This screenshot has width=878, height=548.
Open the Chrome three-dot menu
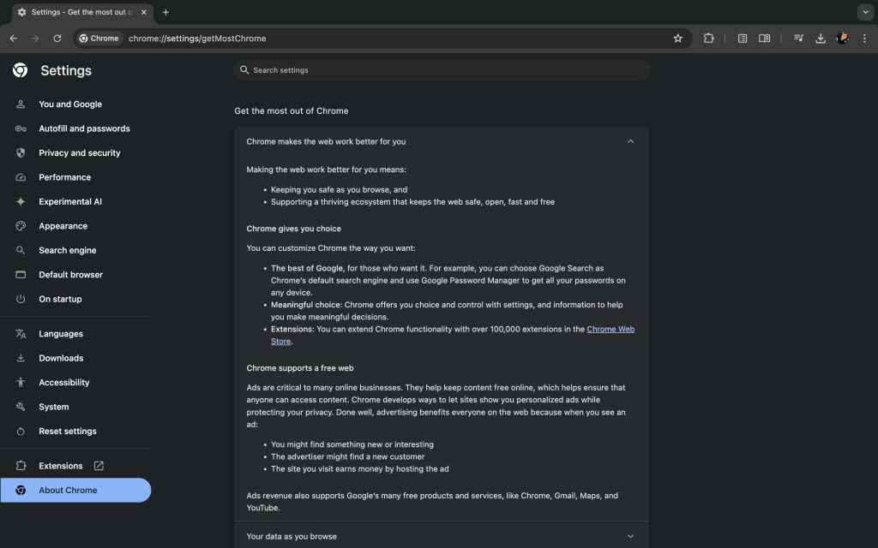pyautogui.click(x=863, y=39)
